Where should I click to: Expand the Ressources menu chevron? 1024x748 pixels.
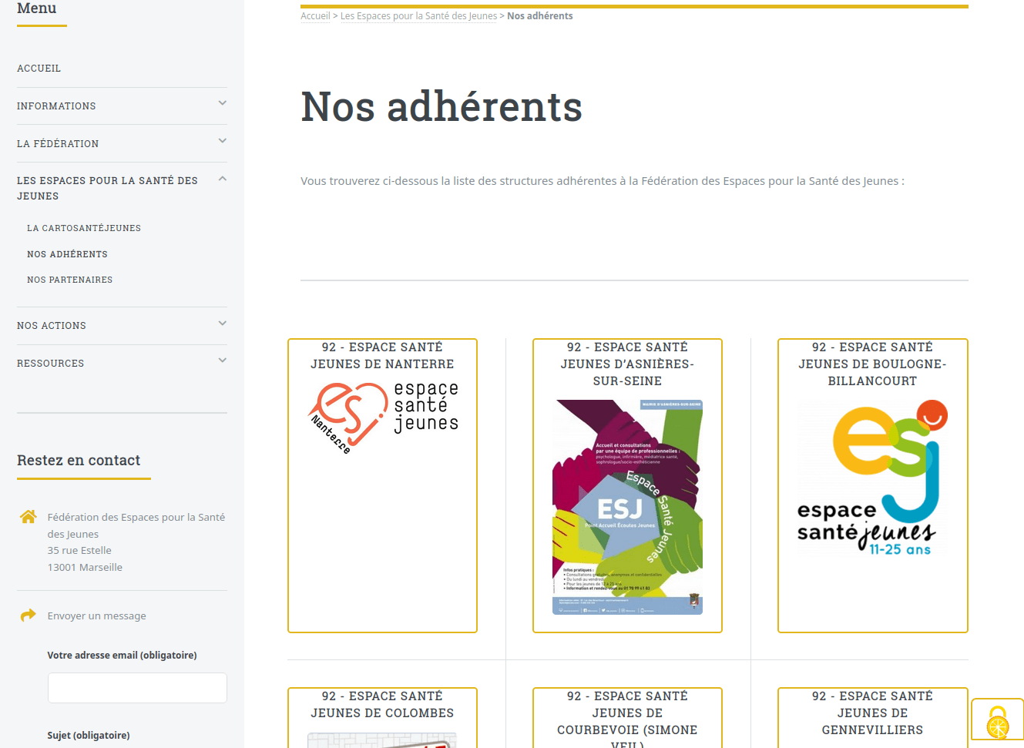(x=222, y=361)
